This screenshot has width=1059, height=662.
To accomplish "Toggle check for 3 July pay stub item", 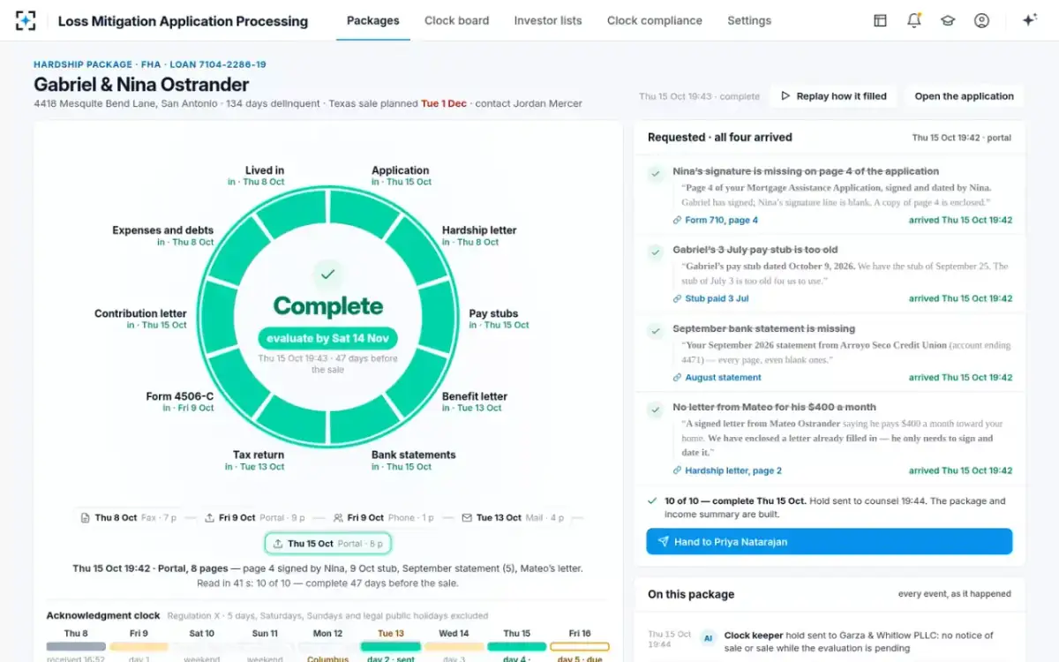I will [656, 252].
